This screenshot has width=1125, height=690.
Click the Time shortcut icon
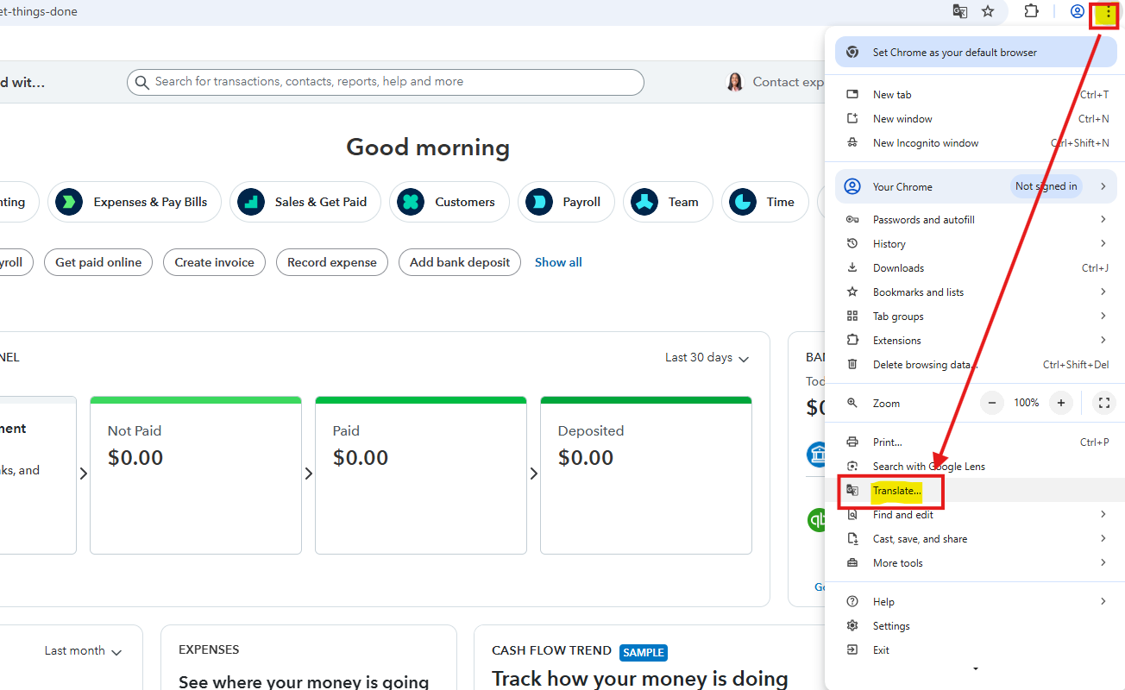(x=743, y=202)
